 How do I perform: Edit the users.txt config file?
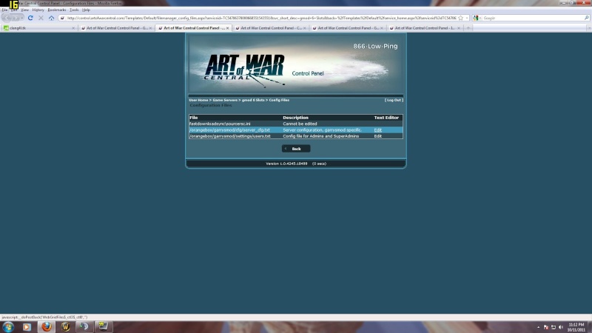pyautogui.click(x=377, y=136)
